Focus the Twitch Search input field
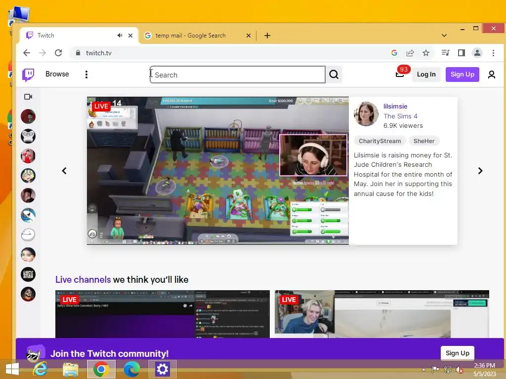This screenshot has width=506, height=379. point(238,75)
